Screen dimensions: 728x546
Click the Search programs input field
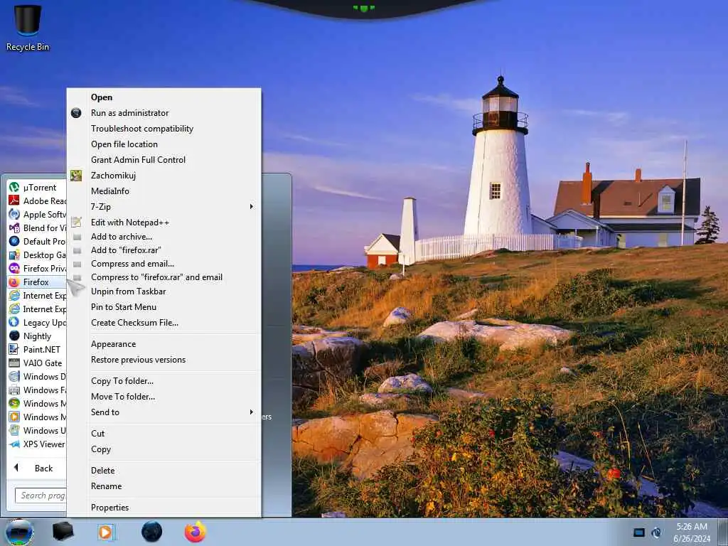41,496
